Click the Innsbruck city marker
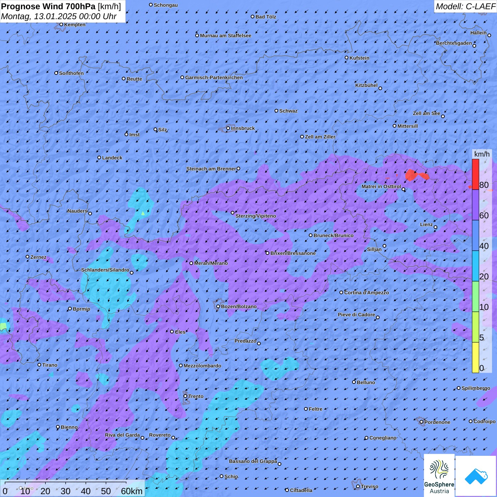The image size is (497, 497). (x=228, y=129)
